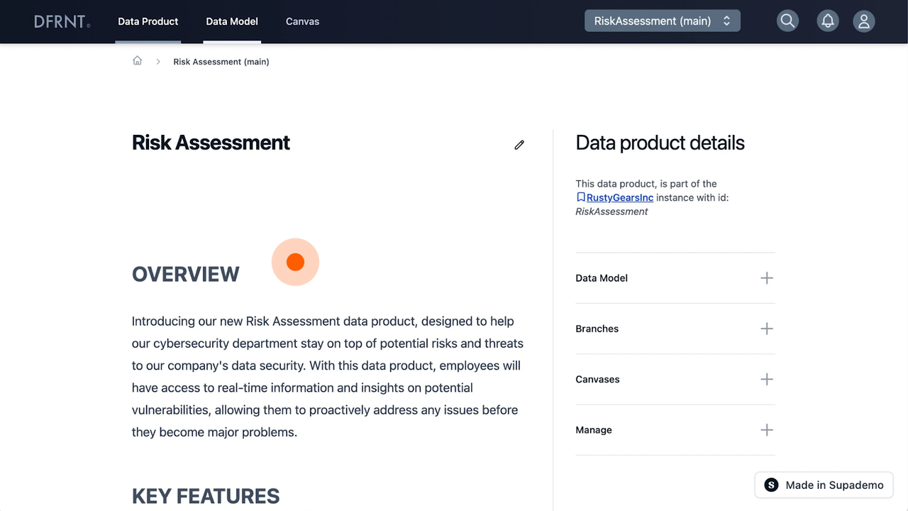The height and width of the screenshot is (511, 908).
Task: Open the search magnifier
Action: (787, 21)
